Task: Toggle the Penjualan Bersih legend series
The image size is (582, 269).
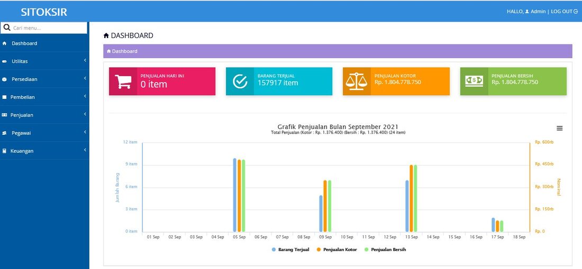Action: point(385,250)
